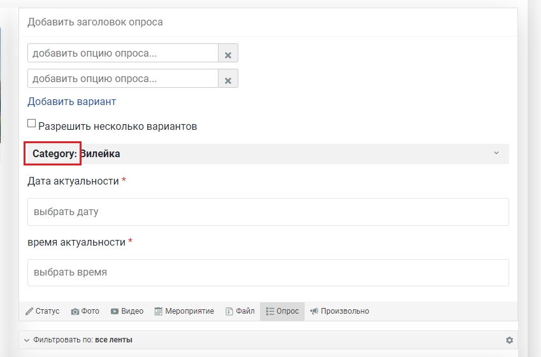Expand the Category Вилейка dropdown
Screen dimensions: 541x357
pyautogui.click(x=496, y=153)
